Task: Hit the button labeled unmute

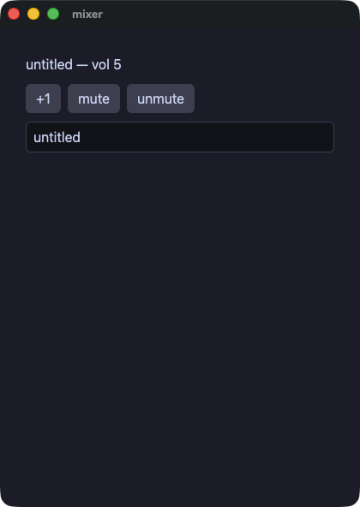Action: pos(160,98)
